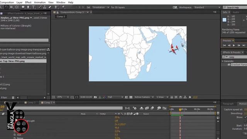Click the Reset Exposure icon
247x139 pixels.
pos(190,97)
